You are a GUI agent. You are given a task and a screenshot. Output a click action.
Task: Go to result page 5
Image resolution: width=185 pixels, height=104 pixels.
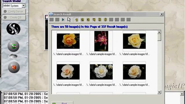[x=100, y=20]
